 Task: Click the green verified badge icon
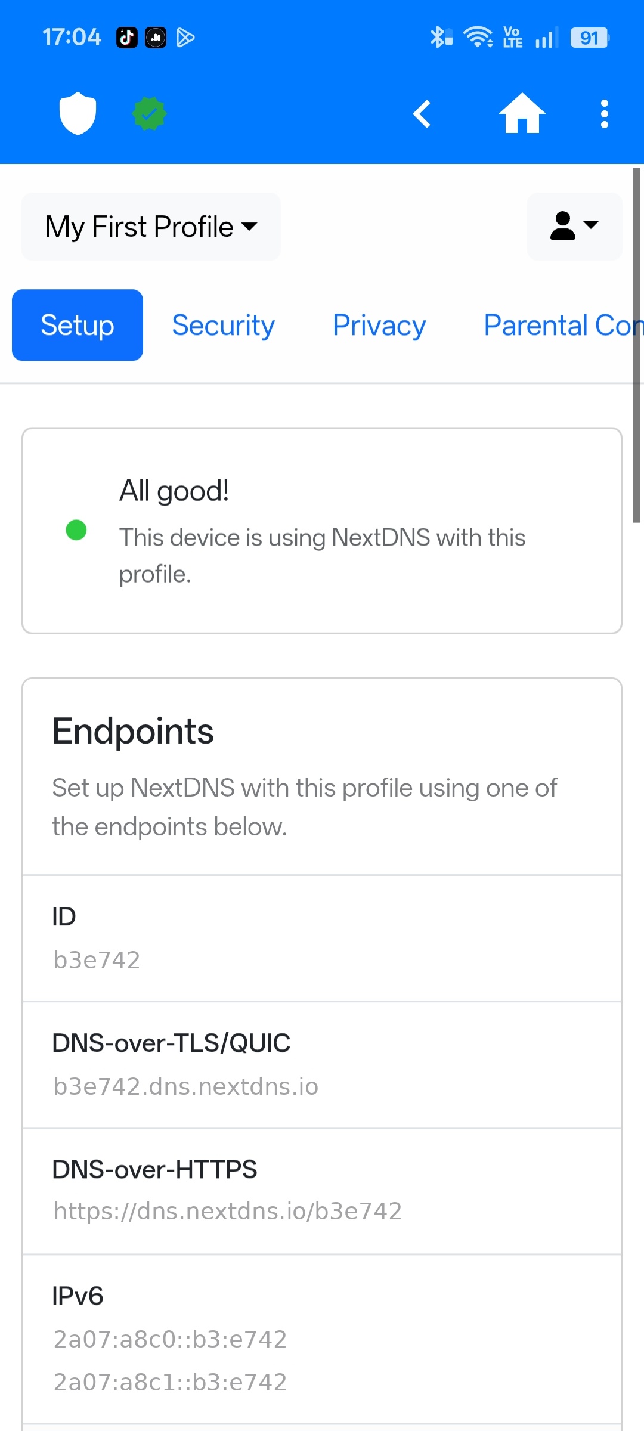pyautogui.click(x=149, y=114)
